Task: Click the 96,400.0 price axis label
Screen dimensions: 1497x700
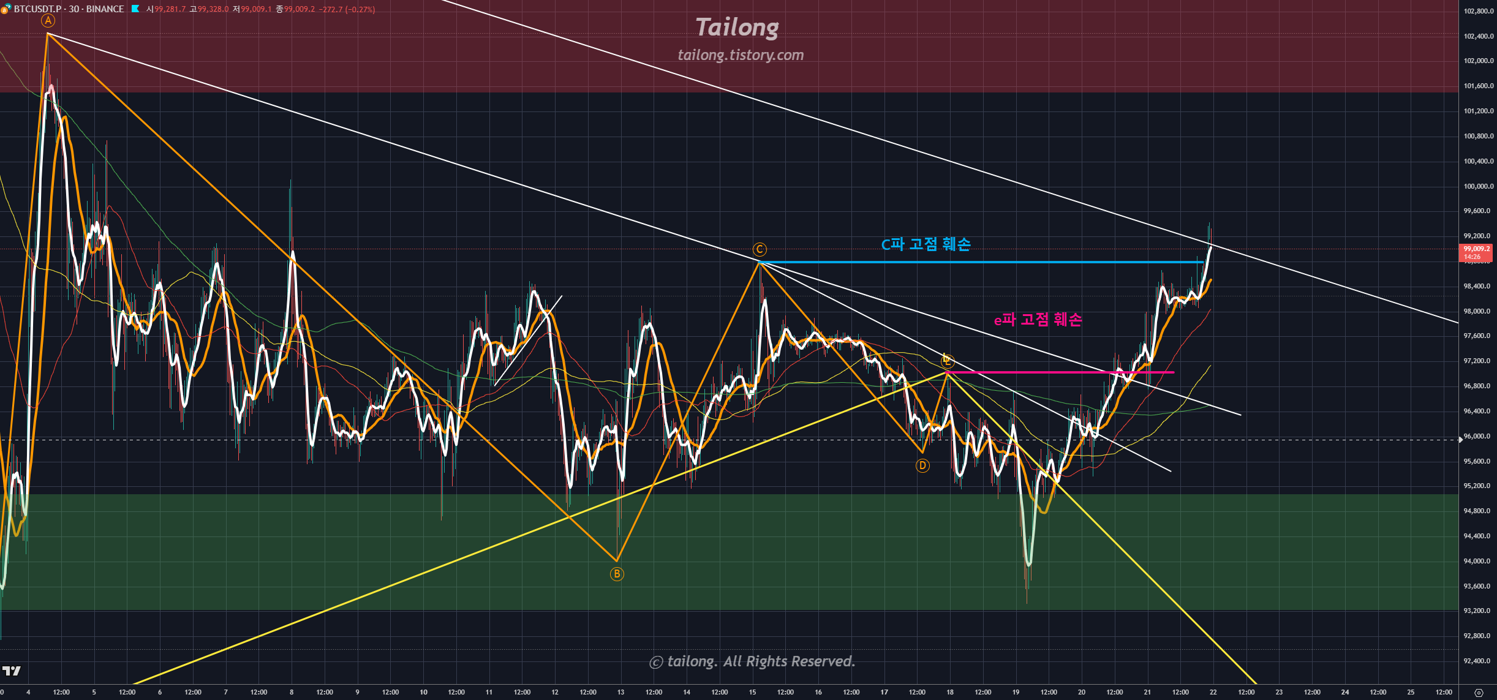Action: pos(1478,411)
